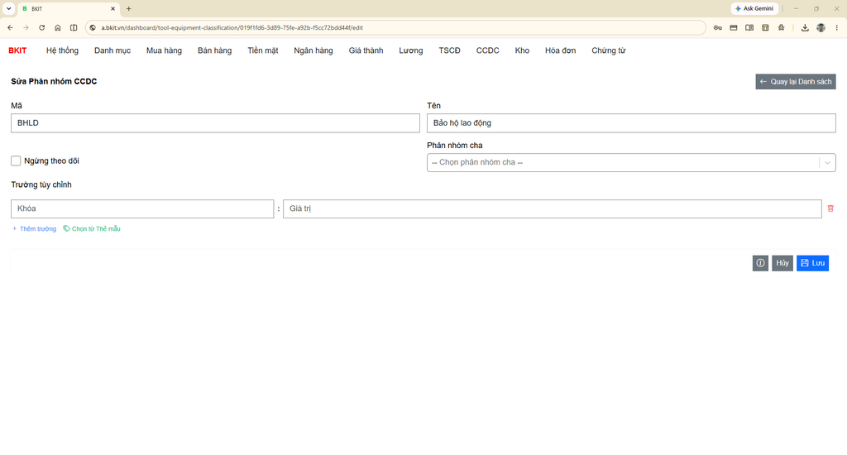Click Chọn từ Thẻ mẫu link

click(x=92, y=229)
